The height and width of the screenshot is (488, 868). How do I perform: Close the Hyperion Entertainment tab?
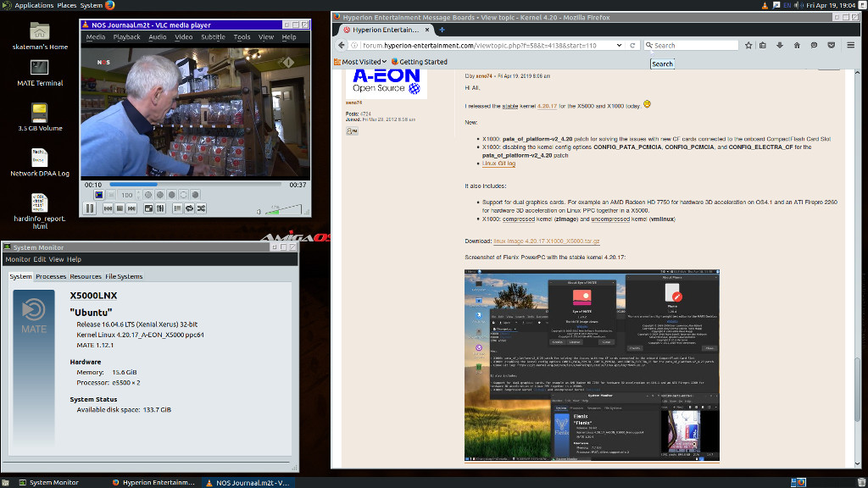tap(427, 30)
